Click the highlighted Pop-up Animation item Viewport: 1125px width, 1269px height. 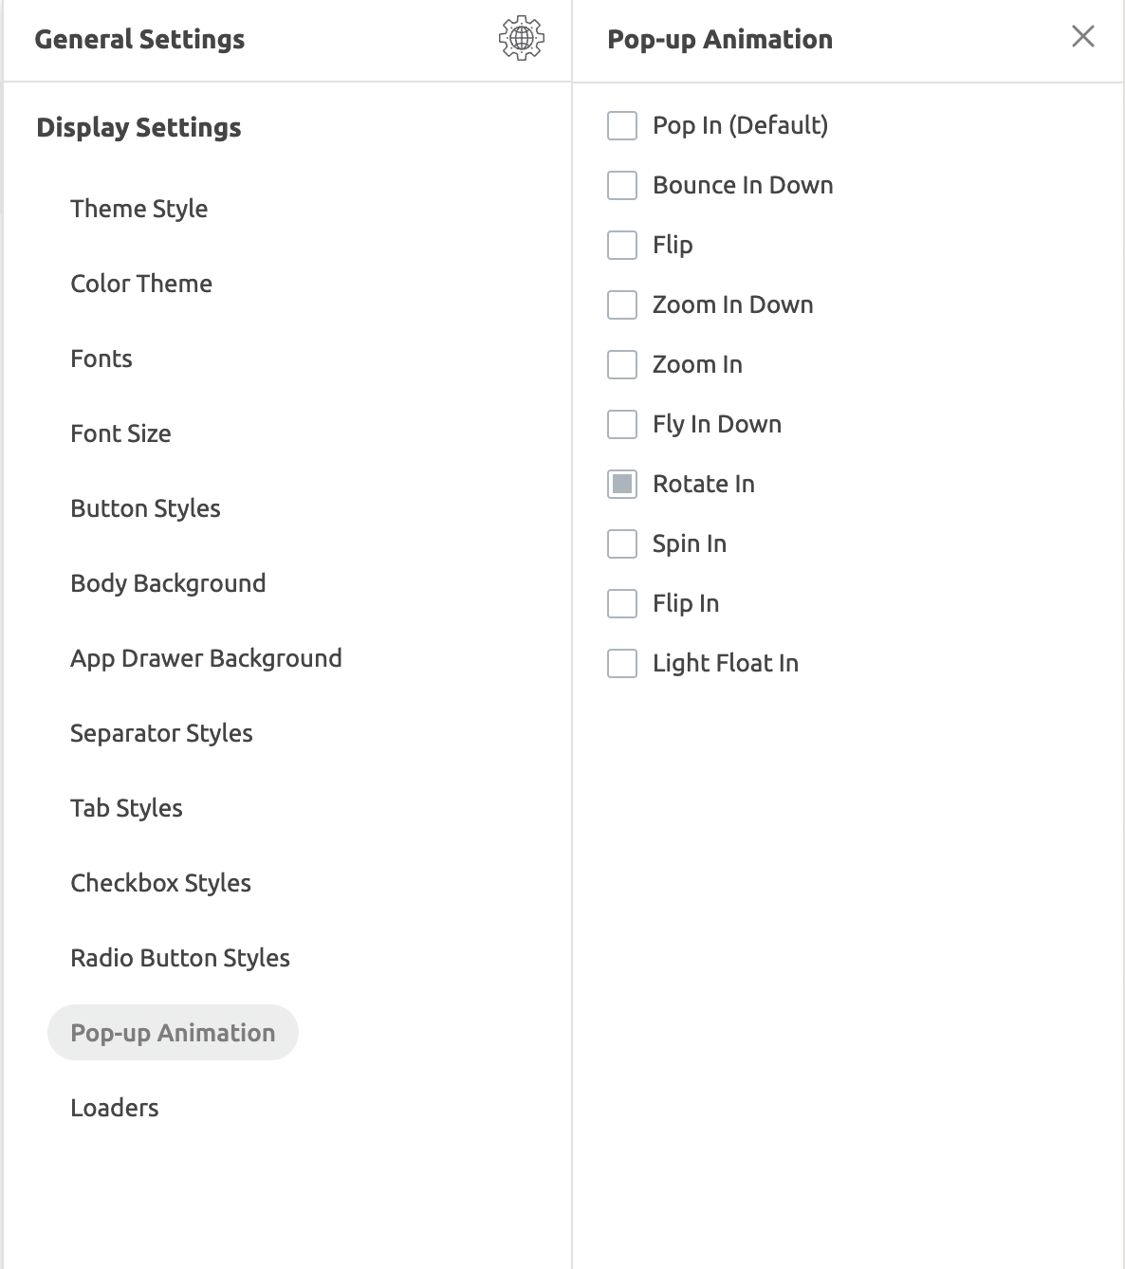(173, 1033)
